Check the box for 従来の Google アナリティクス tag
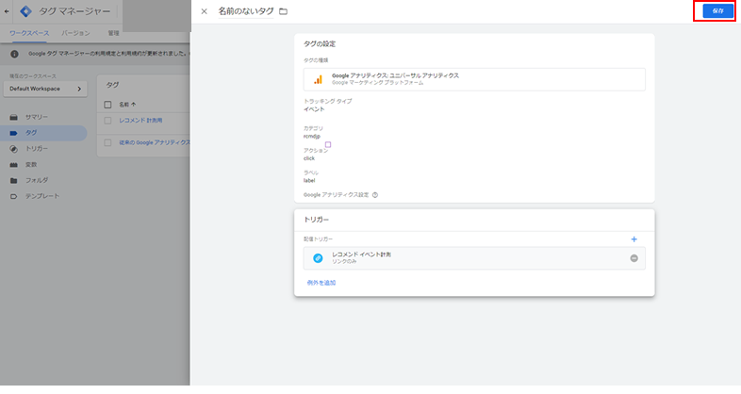 tap(107, 142)
